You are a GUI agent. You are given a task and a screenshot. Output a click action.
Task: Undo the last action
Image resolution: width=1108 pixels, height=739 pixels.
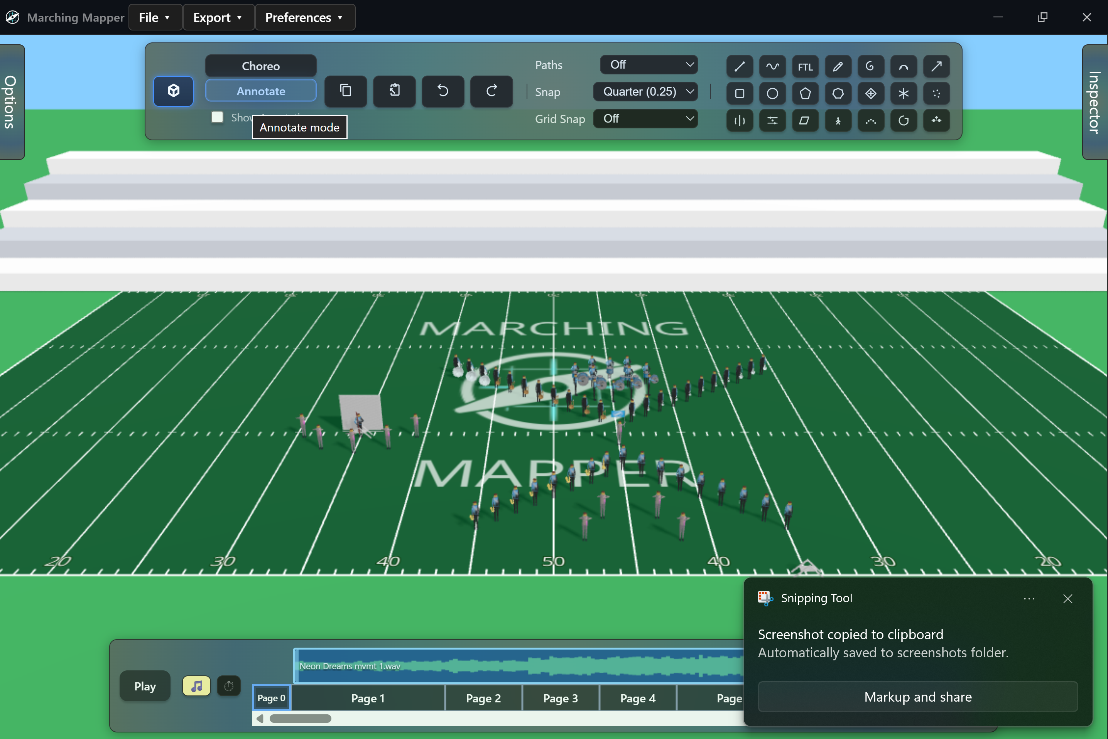pyautogui.click(x=443, y=91)
